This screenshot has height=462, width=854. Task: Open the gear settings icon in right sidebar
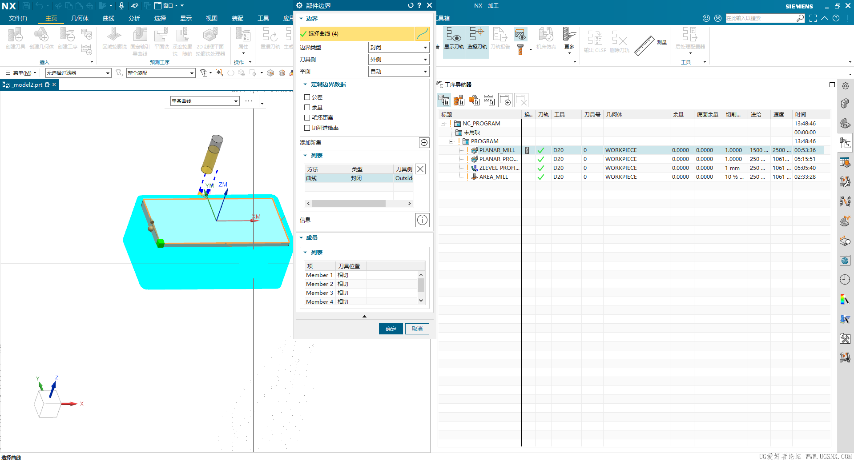pyautogui.click(x=845, y=86)
